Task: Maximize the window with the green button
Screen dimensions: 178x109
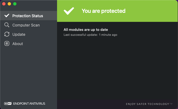Action: (15, 4)
